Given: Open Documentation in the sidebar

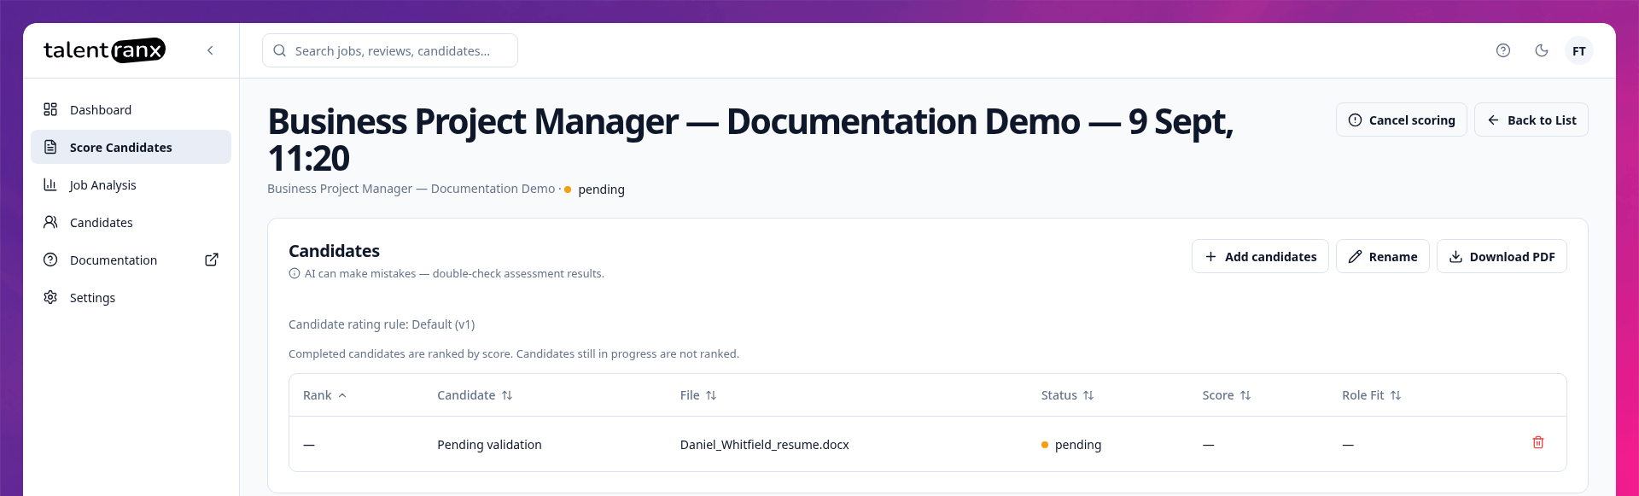Looking at the screenshot, I should tap(131, 260).
